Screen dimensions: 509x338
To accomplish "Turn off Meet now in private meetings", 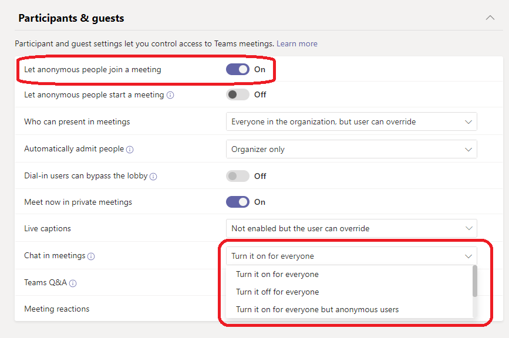I will 238,202.
